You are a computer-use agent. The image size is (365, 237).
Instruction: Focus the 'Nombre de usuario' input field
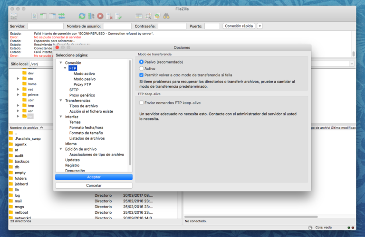coord(117,26)
